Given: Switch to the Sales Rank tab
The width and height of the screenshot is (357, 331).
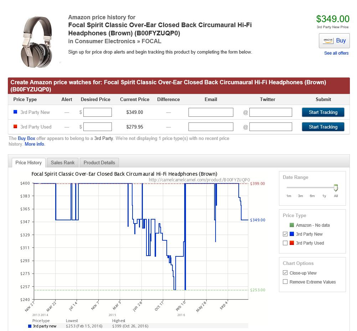Looking at the screenshot, I should coord(63,162).
